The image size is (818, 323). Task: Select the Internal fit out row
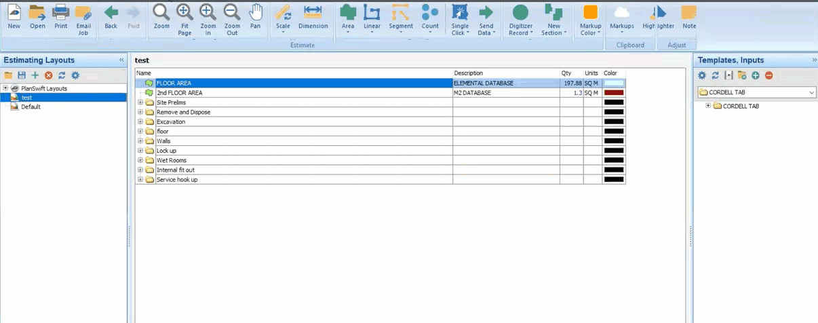[x=380, y=170]
